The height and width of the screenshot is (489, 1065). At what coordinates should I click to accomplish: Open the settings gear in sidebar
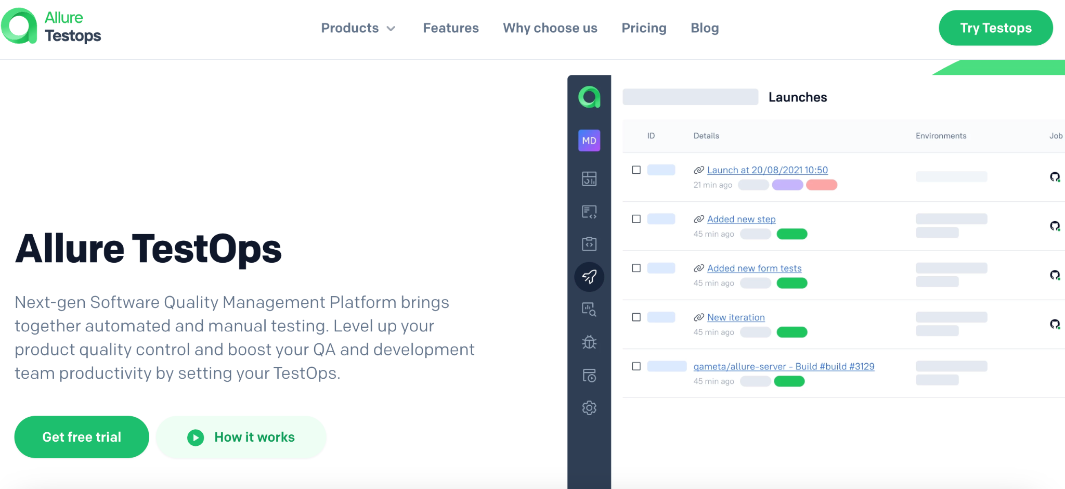pos(589,408)
